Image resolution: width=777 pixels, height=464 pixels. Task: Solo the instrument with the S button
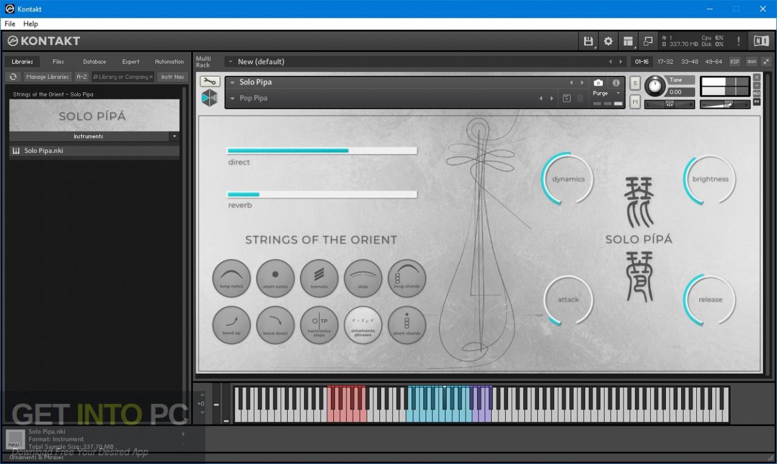point(635,83)
